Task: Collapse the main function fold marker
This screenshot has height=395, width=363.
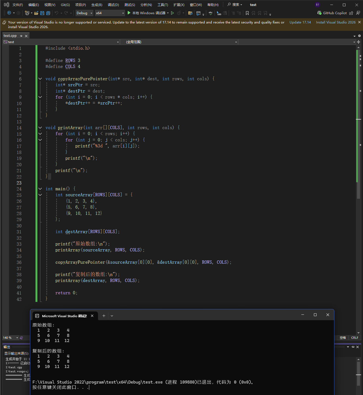Action: point(40,189)
